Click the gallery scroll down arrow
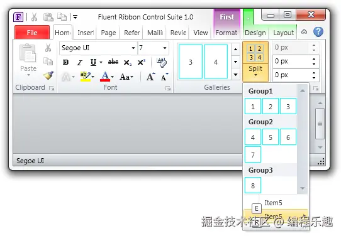 (235, 62)
